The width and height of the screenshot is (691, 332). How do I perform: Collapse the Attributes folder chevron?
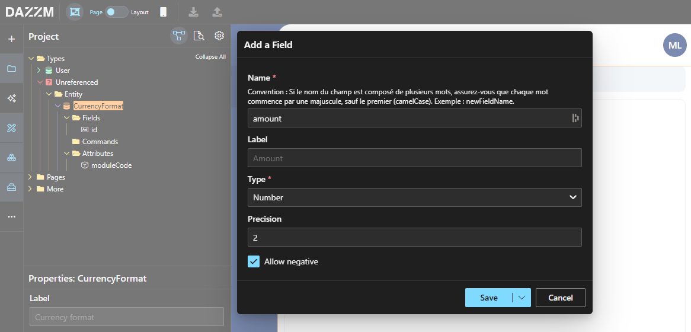pos(66,154)
